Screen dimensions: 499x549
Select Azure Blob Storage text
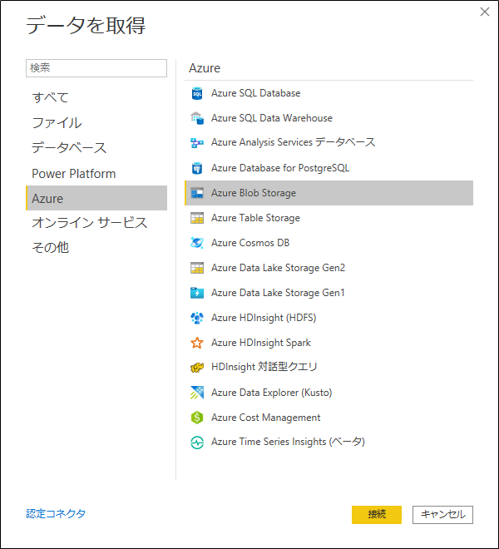254,193
